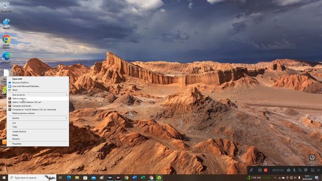This screenshot has height=181, width=322.
Task: Choose Share in the context menu
Action: [38, 90]
